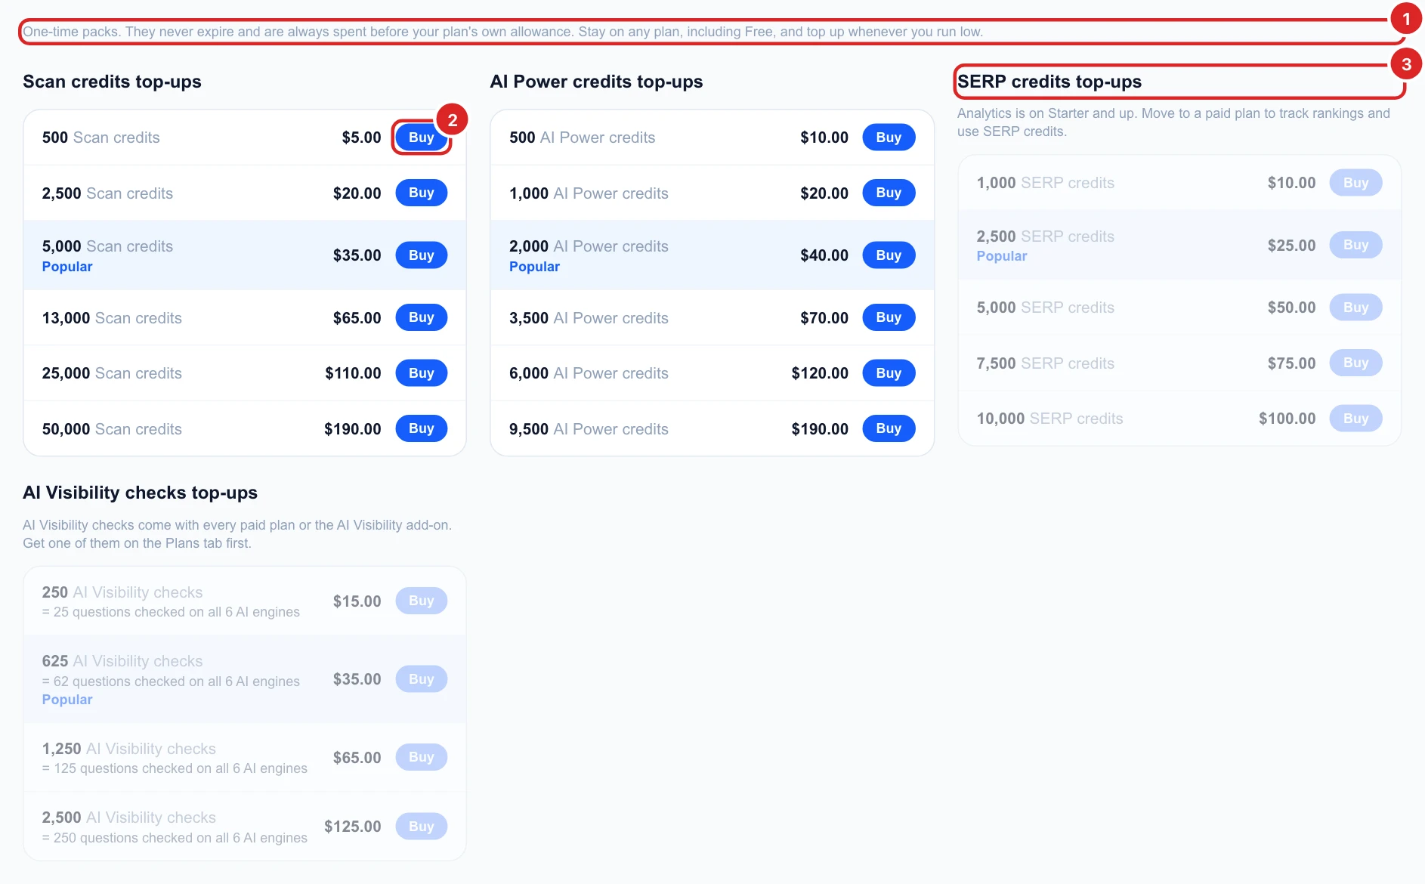This screenshot has height=884, width=1425.
Task: Buy 250 AI Visibility checks
Action: coord(421,601)
